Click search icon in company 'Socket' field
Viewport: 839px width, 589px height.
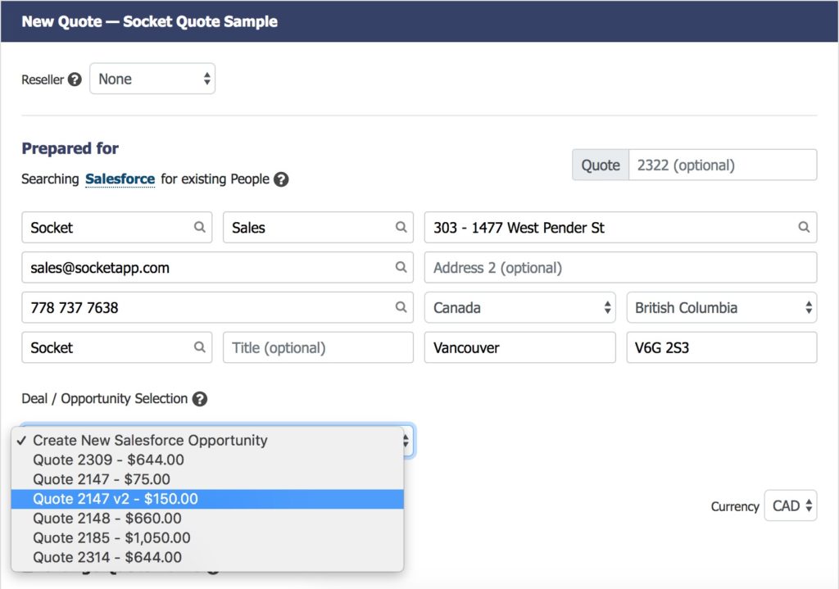(x=200, y=347)
